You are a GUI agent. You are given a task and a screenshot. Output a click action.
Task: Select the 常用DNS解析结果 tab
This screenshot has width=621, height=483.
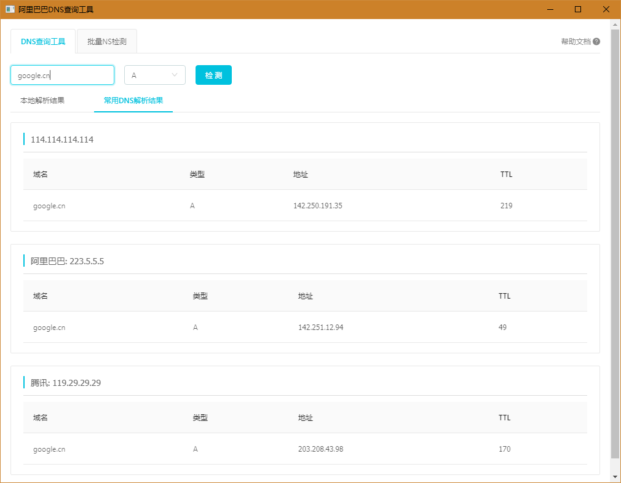(x=133, y=100)
